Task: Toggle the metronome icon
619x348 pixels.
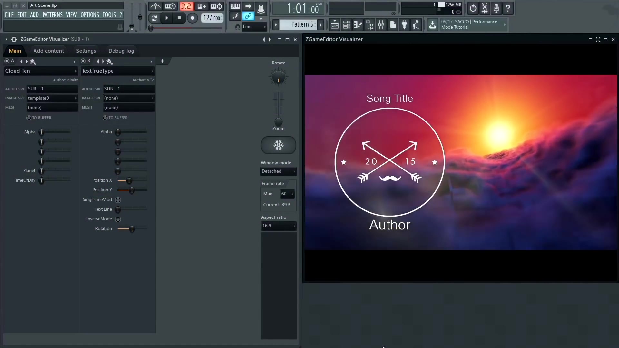Action: (x=155, y=6)
